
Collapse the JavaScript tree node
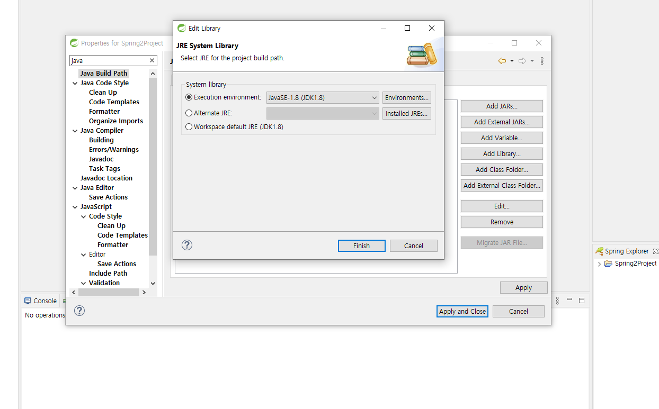click(x=75, y=207)
